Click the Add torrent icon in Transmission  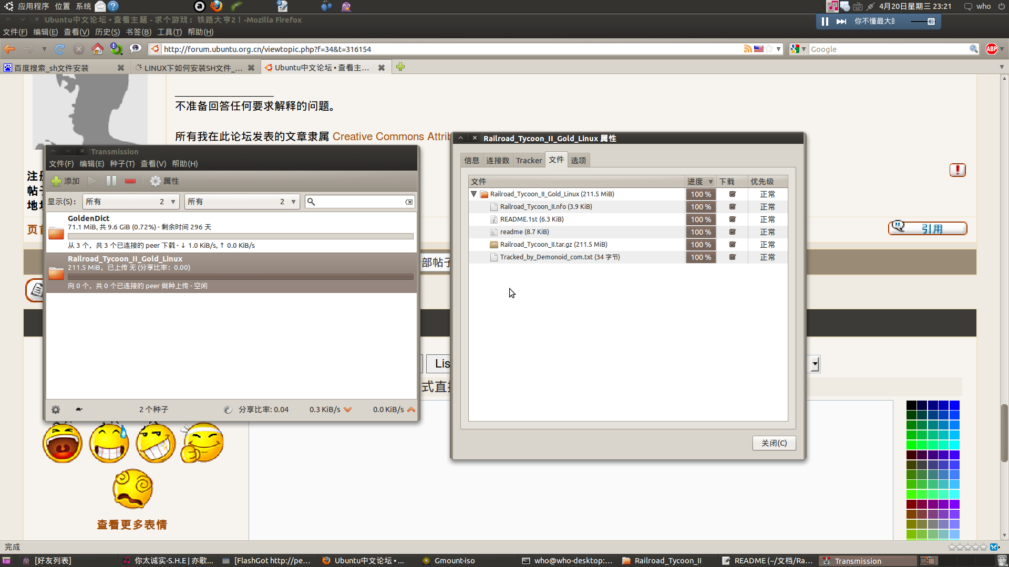point(56,181)
